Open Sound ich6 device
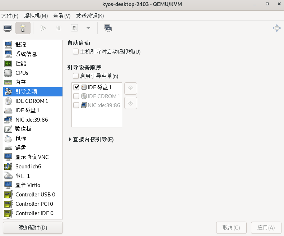284x236 pixels. [33, 167]
